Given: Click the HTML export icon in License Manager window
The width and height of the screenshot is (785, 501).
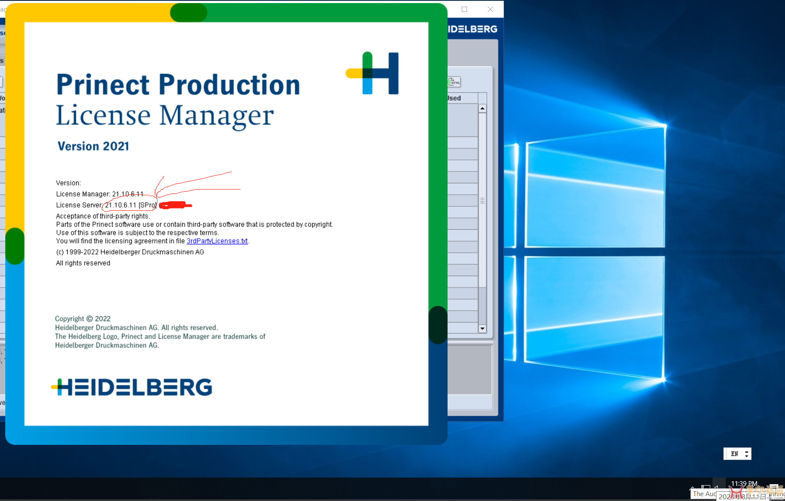Looking at the screenshot, I should click(x=454, y=82).
